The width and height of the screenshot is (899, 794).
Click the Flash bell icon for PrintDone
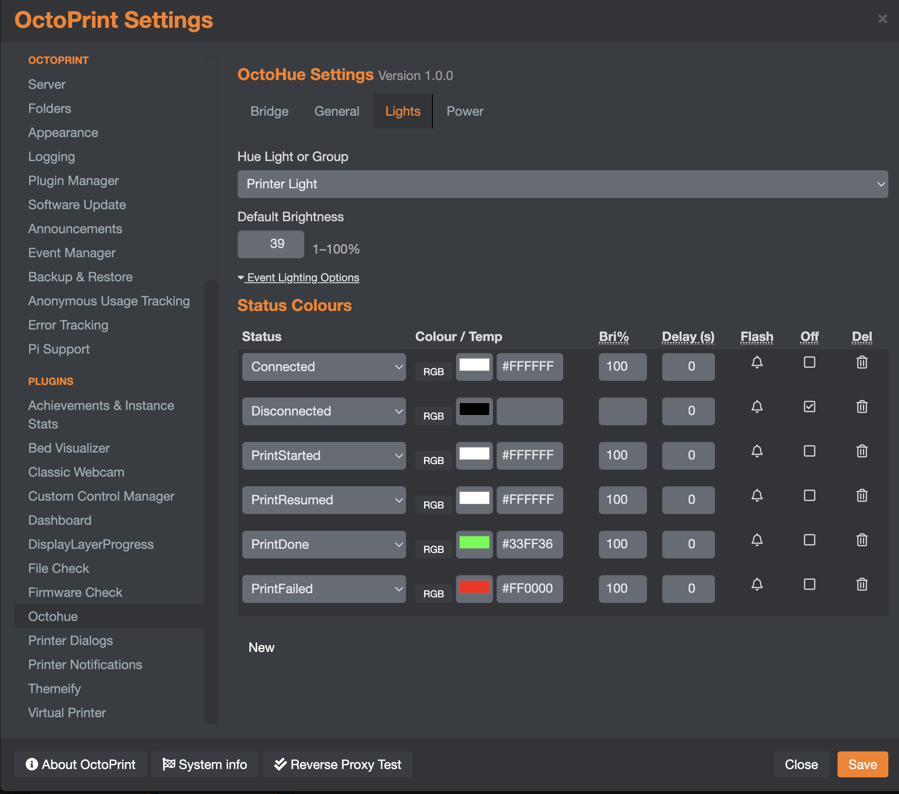pyautogui.click(x=757, y=540)
